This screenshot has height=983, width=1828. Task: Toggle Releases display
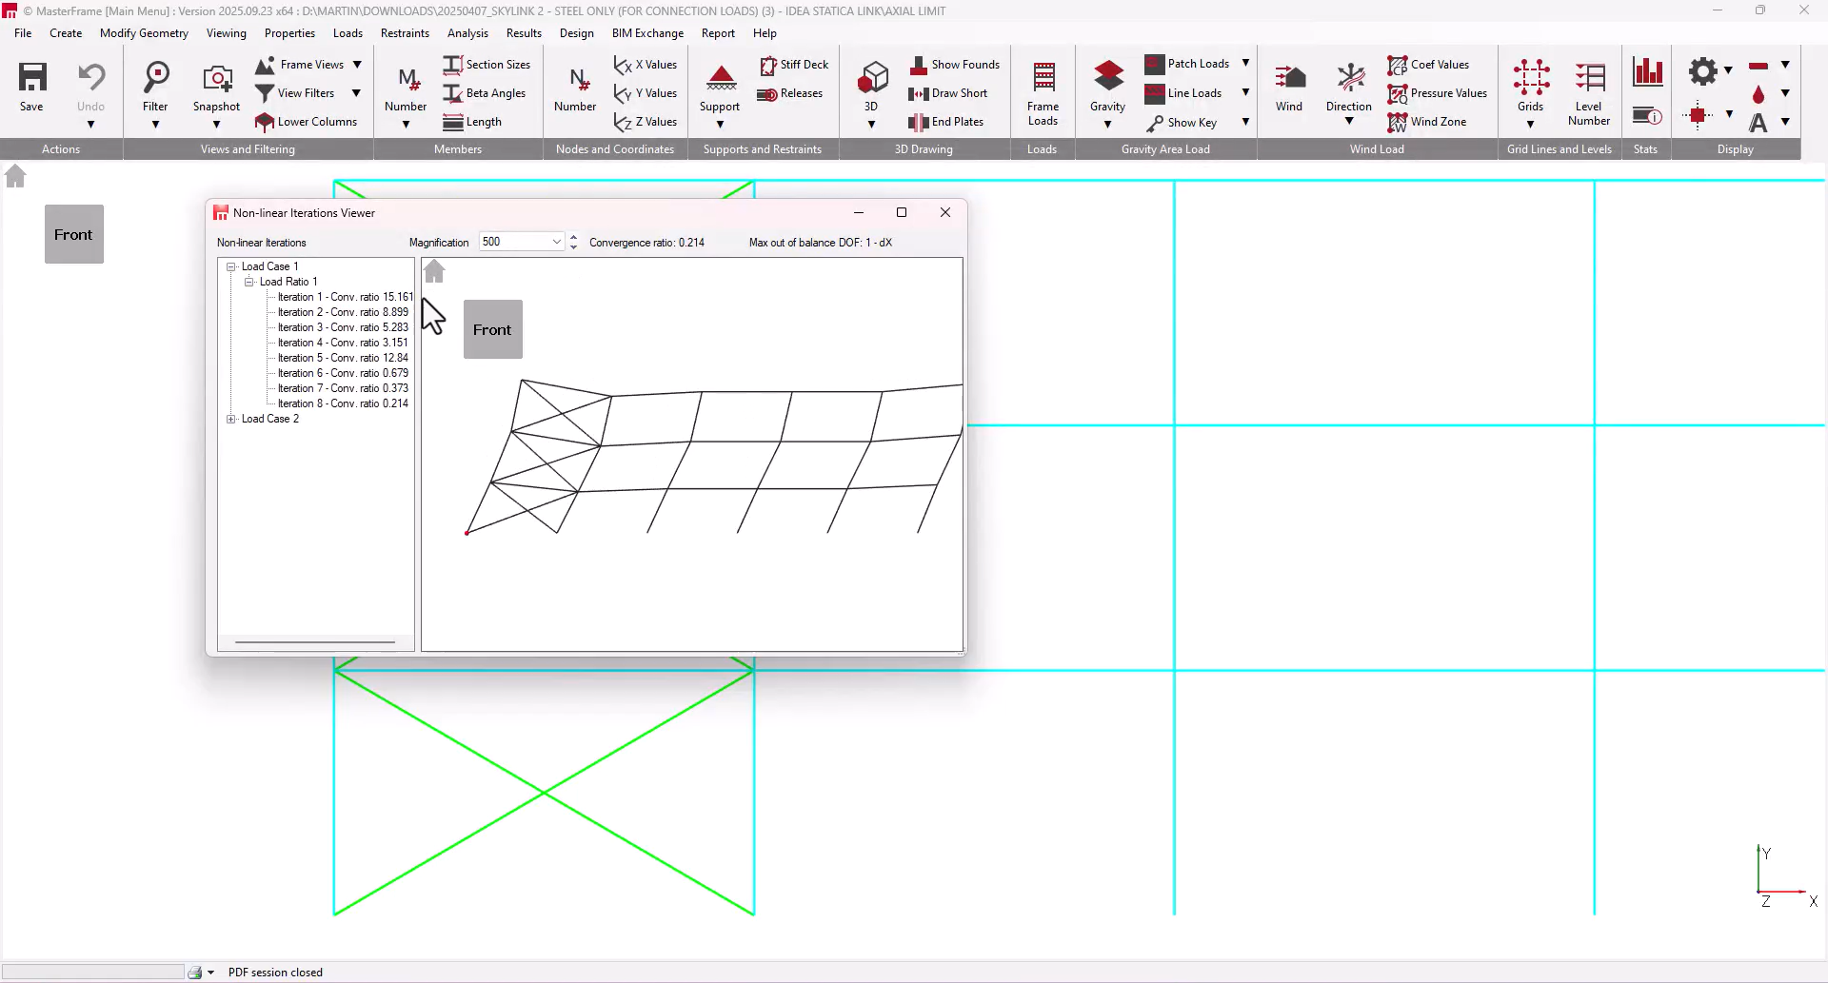790,93
